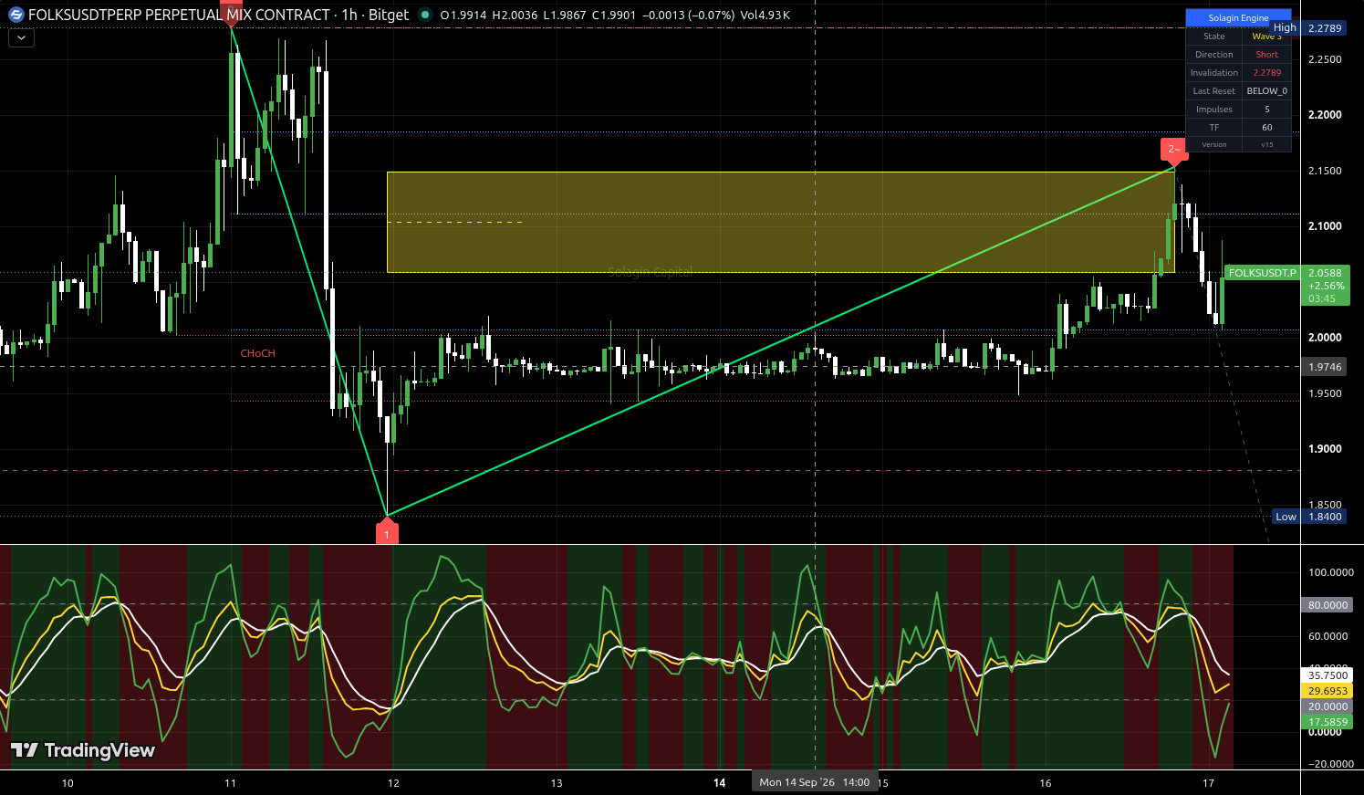Click the 29.6953 yellow oscillator value label
Viewport: 1364px width, 795px height.
coord(1328,691)
